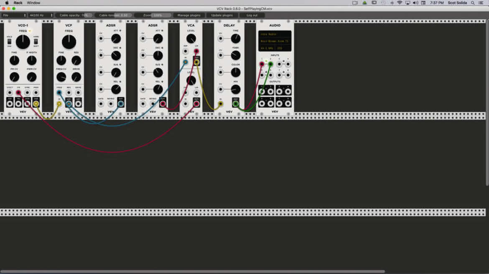Click the VCO-1 P. WIDTH knob
The width and height of the screenshot is (489, 274).
click(x=31, y=60)
